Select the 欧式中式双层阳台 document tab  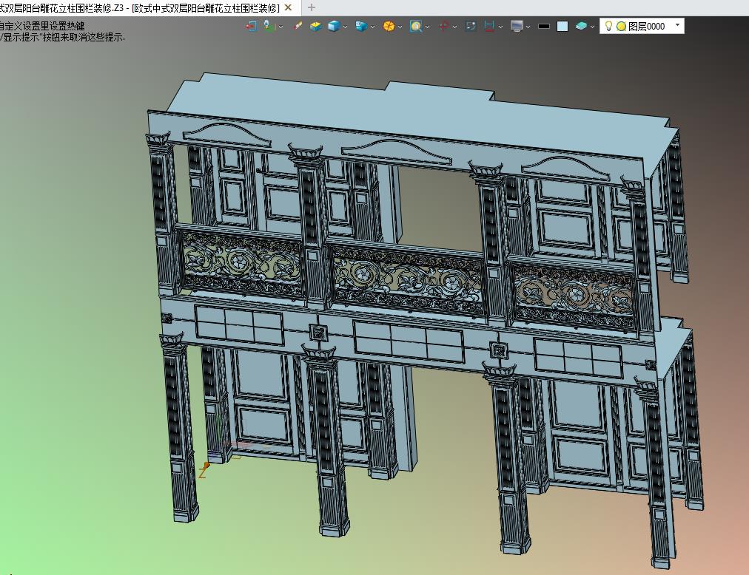(139, 7)
